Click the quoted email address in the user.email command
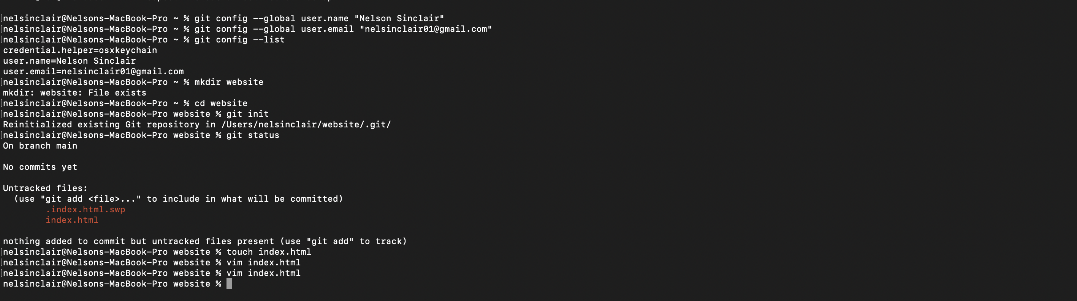The height and width of the screenshot is (301, 1077). coord(426,29)
